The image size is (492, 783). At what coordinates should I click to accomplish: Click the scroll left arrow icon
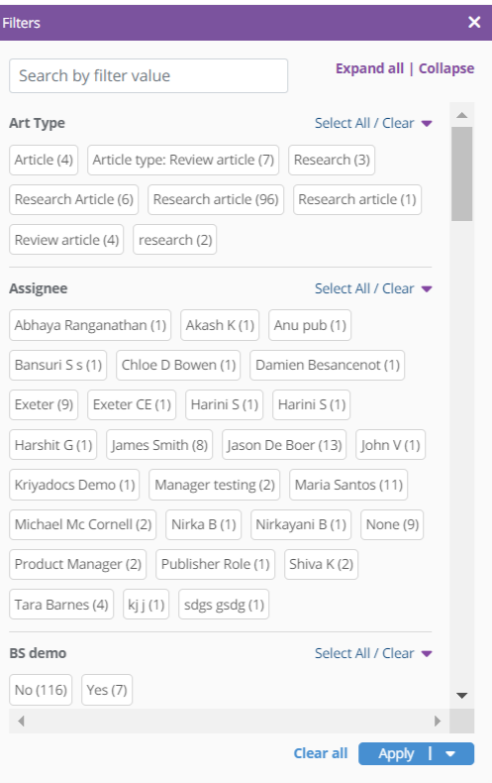[x=21, y=721]
